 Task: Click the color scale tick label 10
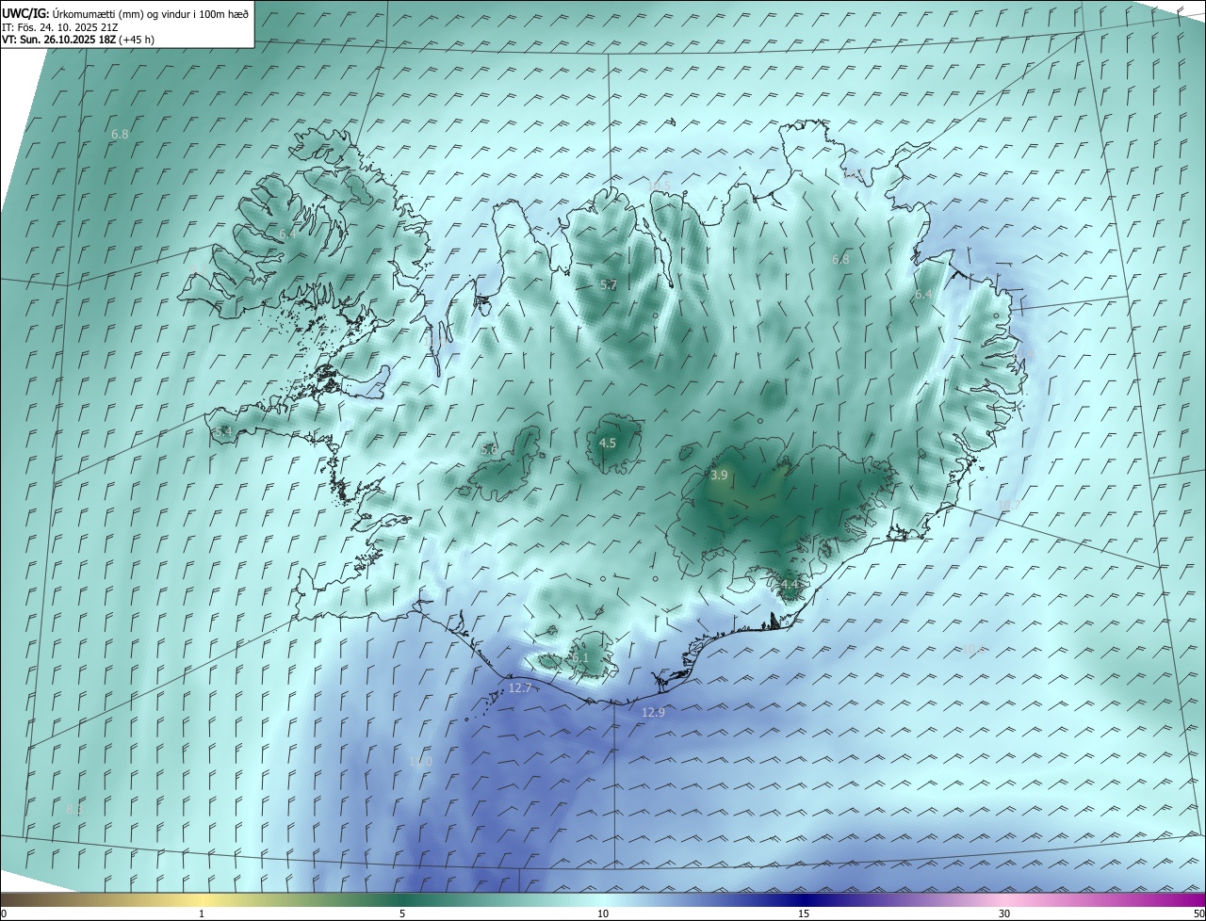pyautogui.click(x=603, y=914)
